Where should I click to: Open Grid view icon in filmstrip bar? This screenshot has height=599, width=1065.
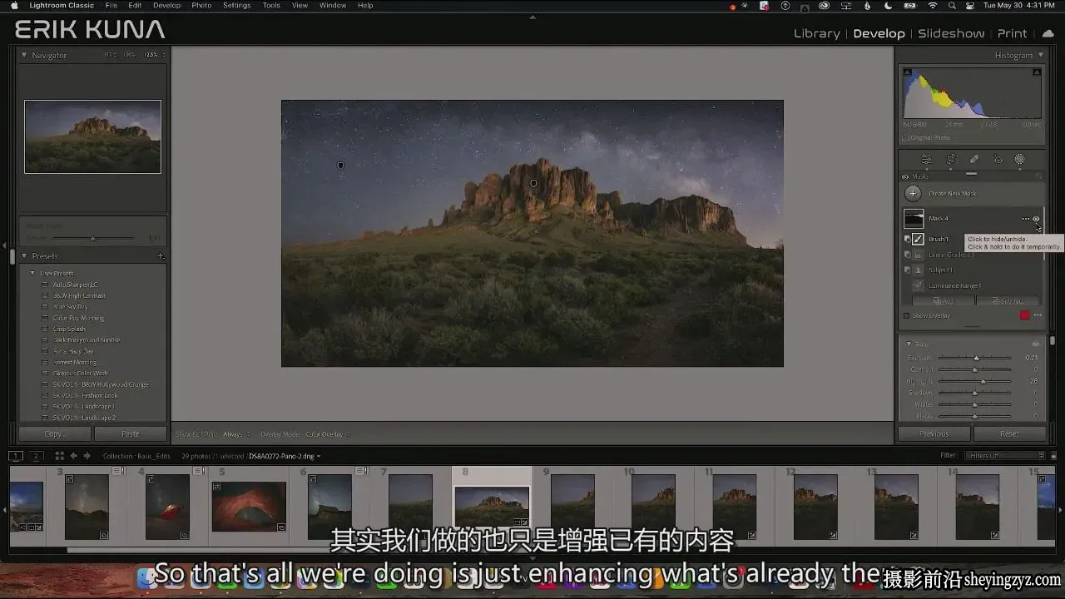click(x=59, y=456)
